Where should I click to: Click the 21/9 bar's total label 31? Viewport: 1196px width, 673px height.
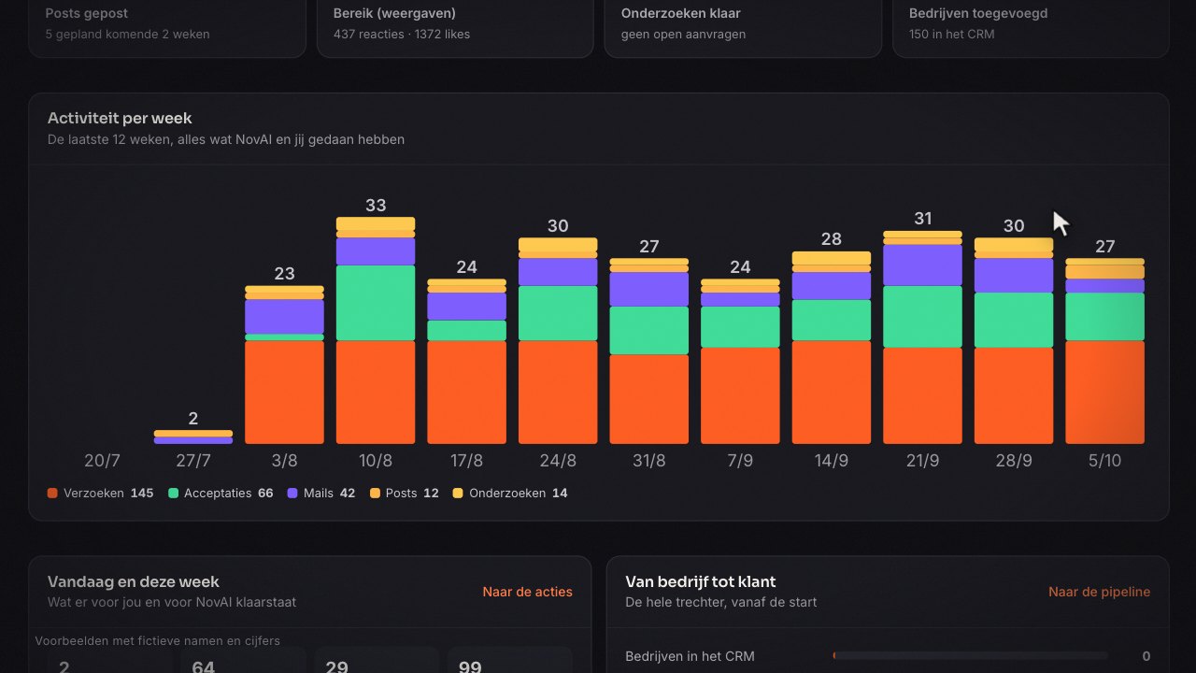(922, 219)
